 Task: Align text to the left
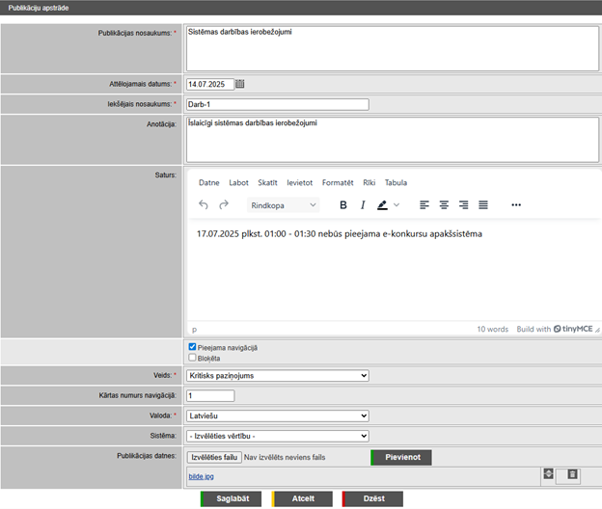[x=424, y=204]
